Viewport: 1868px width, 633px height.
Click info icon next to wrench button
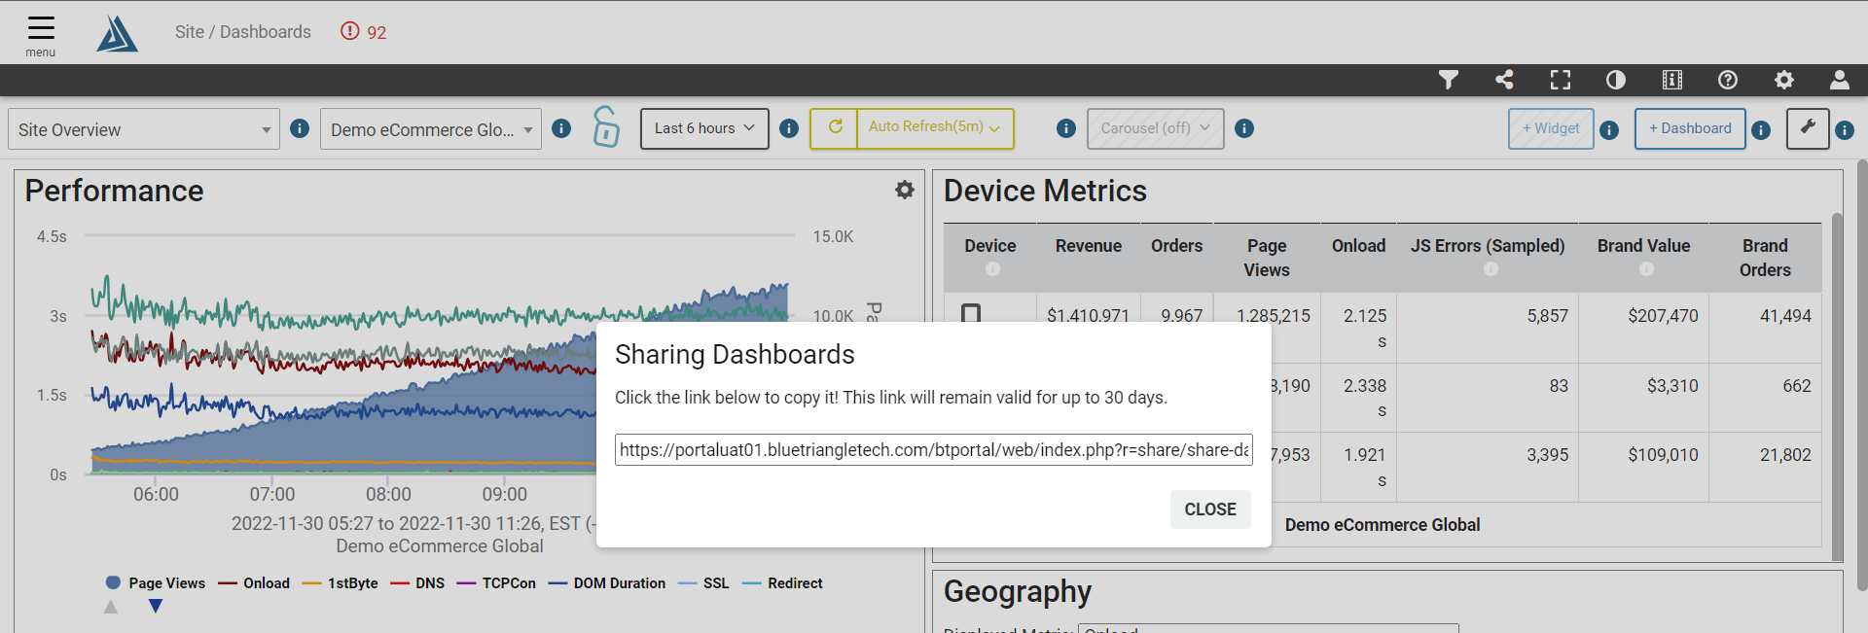coord(1845,130)
